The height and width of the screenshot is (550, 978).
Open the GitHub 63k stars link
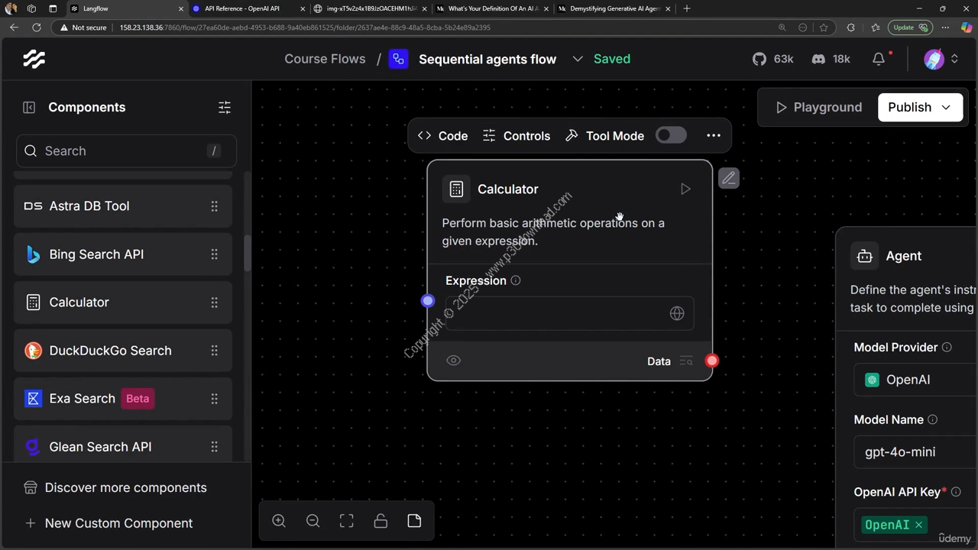coord(773,59)
